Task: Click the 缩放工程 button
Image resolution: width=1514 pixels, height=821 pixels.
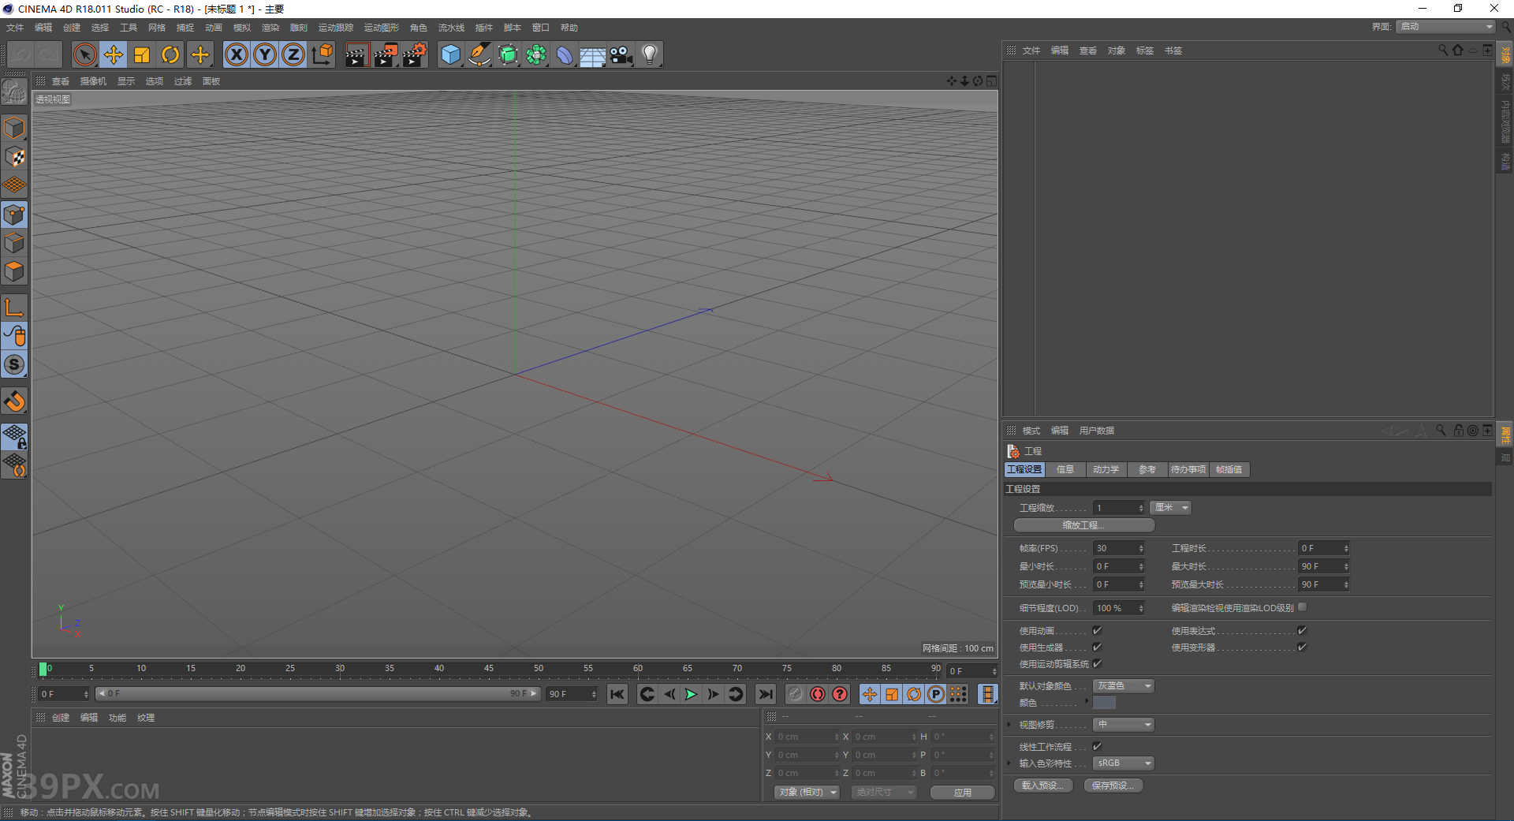Action: [1083, 524]
